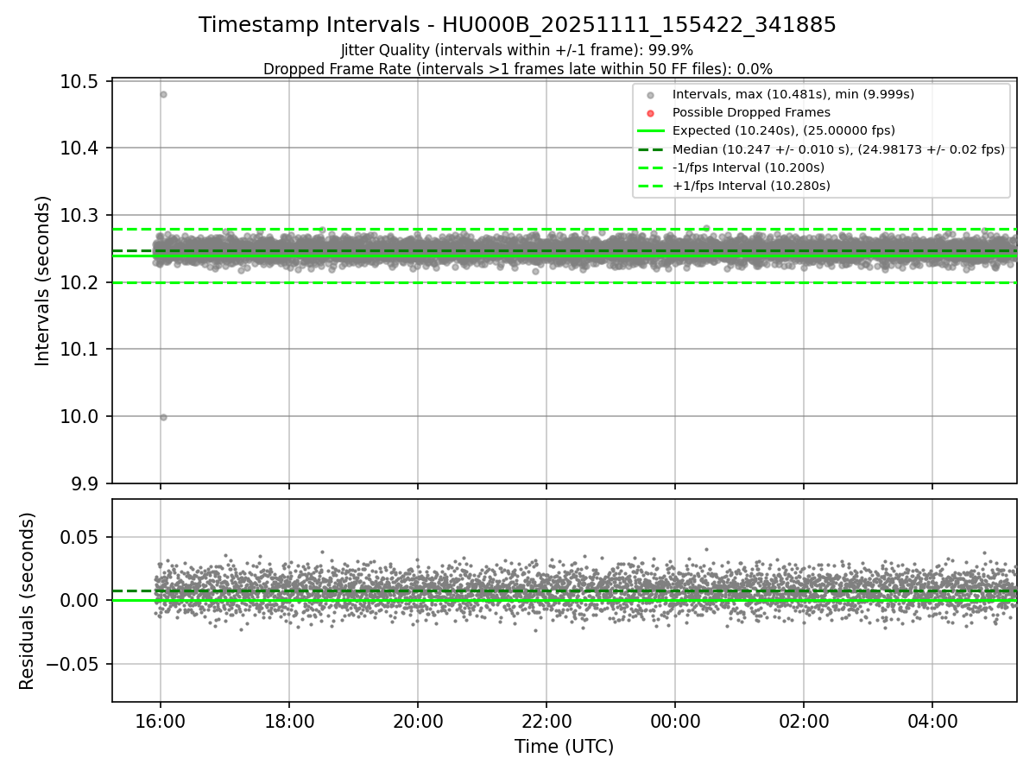Click the red Dropped Frames legend marker

651,112
